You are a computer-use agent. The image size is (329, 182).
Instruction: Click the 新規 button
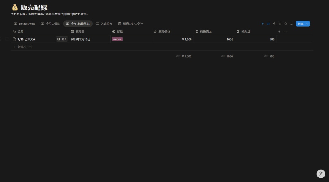click(300, 24)
